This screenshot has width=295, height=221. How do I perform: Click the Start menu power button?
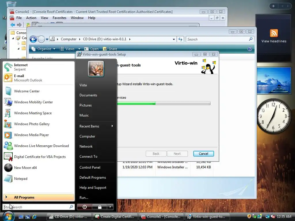[84, 207]
